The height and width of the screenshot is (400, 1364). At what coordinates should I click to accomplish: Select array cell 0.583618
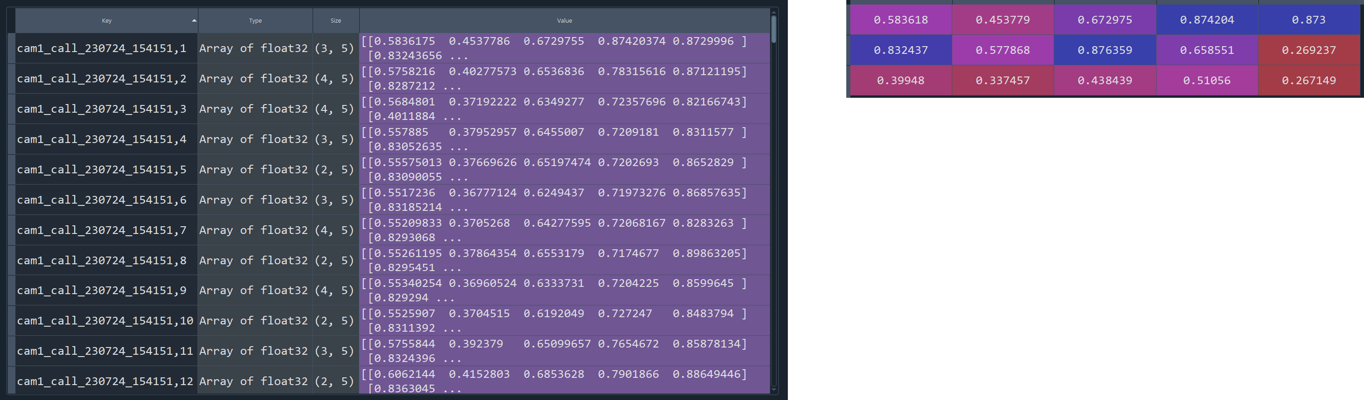tap(901, 20)
